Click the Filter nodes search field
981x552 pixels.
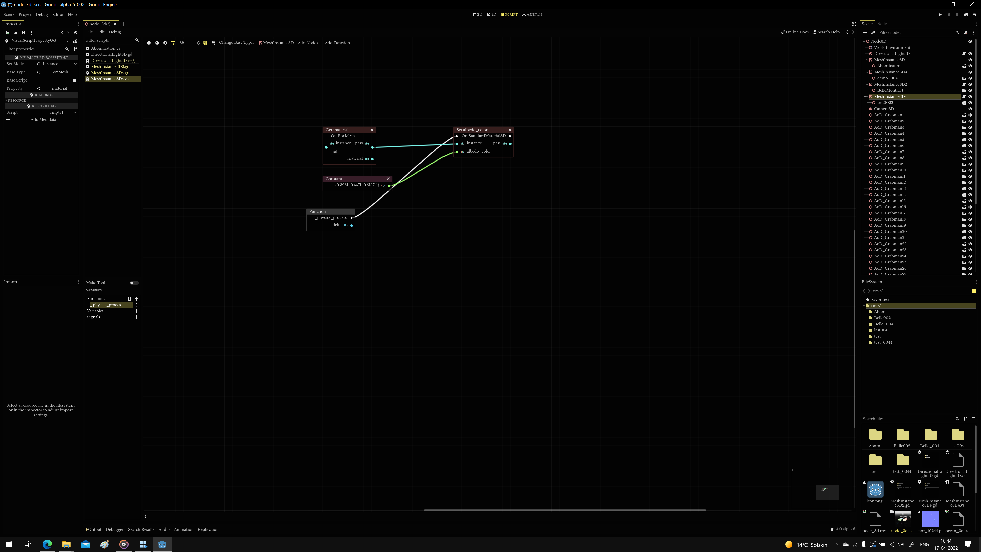[914, 33]
